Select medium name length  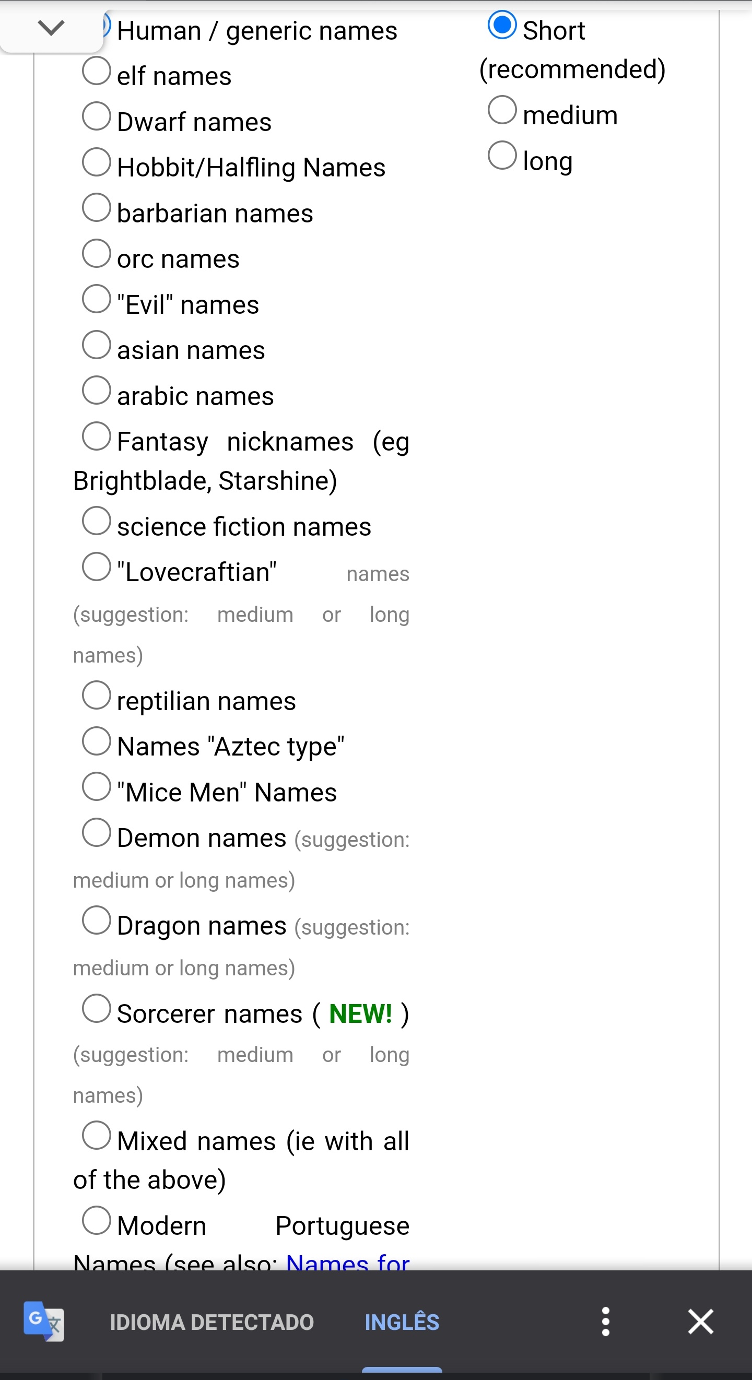(x=502, y=110)
